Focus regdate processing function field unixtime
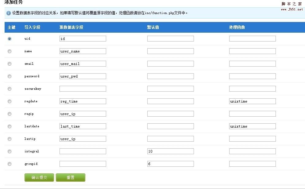The height and width of the screenshot is (189, 305). click(x=253, y=101)
